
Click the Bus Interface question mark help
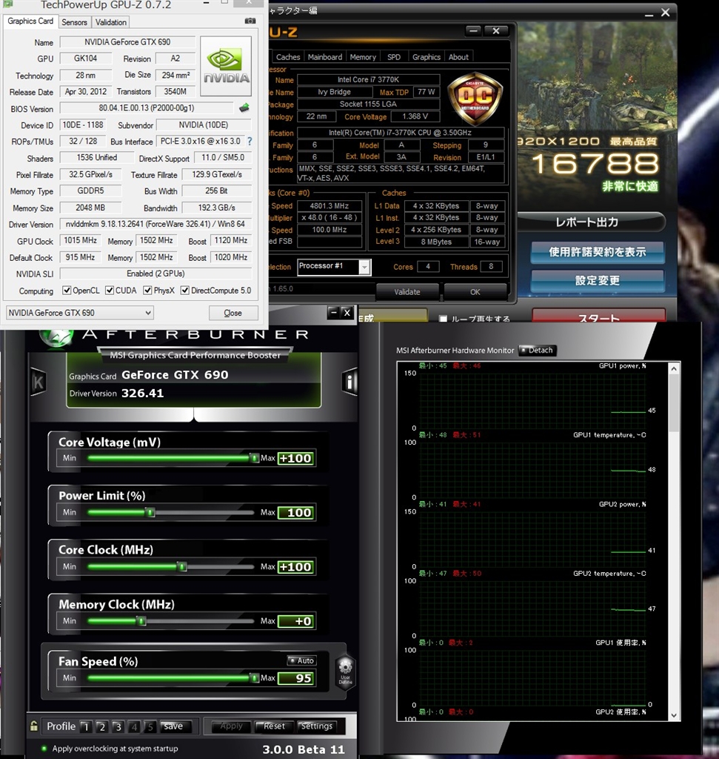250,142
